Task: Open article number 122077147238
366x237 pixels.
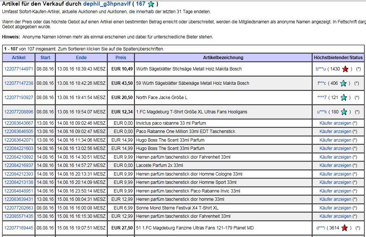Action: (19, 83)
